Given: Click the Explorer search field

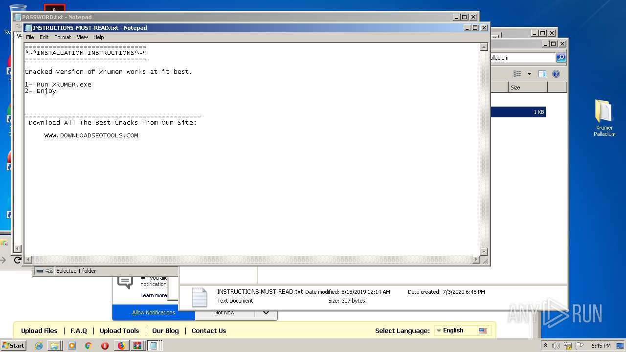Looking at the screenshot, I should click(x=522, y=58).
